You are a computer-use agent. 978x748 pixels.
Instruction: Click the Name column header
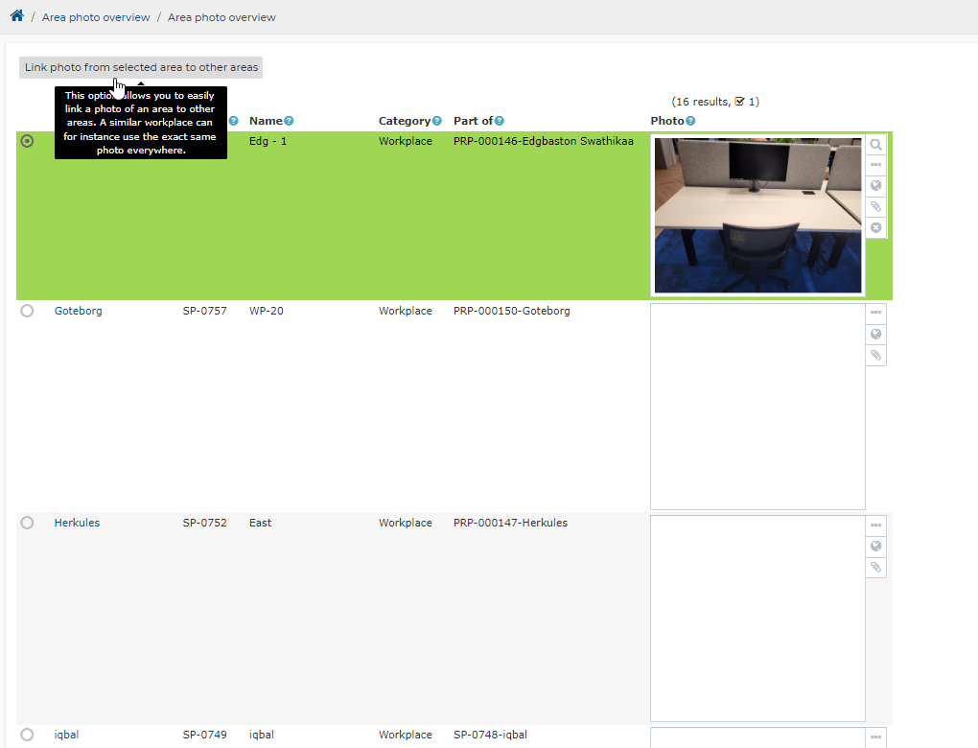pyautogui.click(x=266, y=121)
